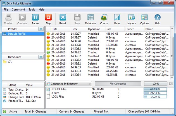Open the Command menu
The width and height of the screenshot is (176, 116).
tap(18, 10)
